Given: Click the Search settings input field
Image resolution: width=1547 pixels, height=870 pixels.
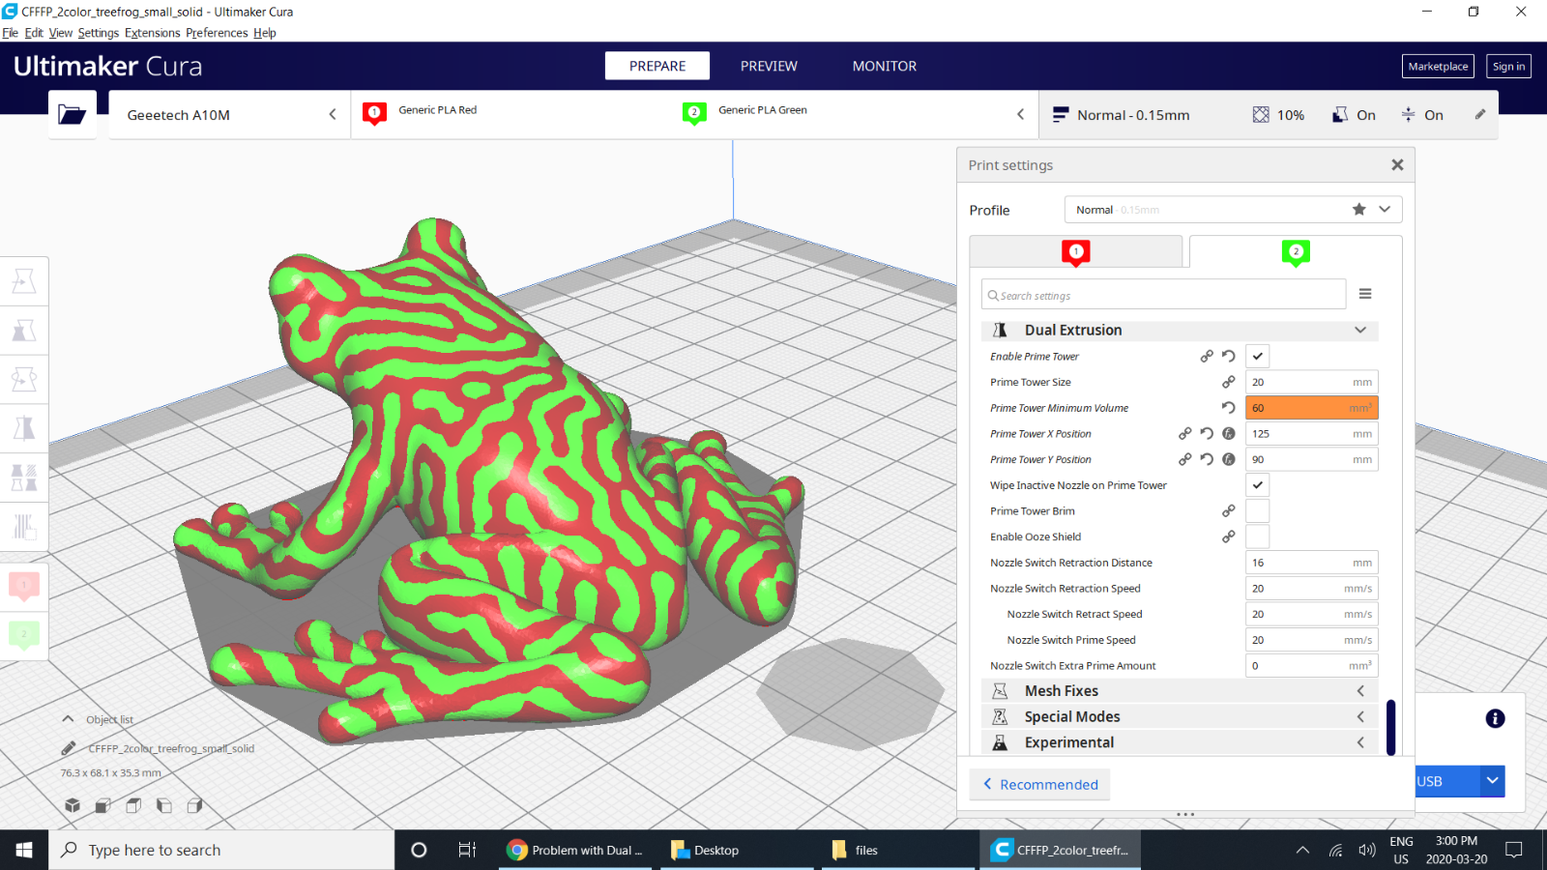Looking at the screenshot, I should 1165,295.
